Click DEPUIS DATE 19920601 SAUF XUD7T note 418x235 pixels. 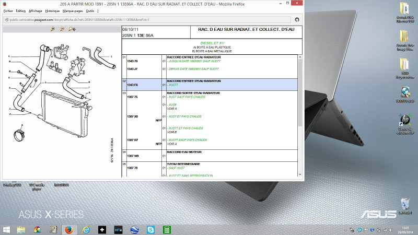[x=193, y=69]
